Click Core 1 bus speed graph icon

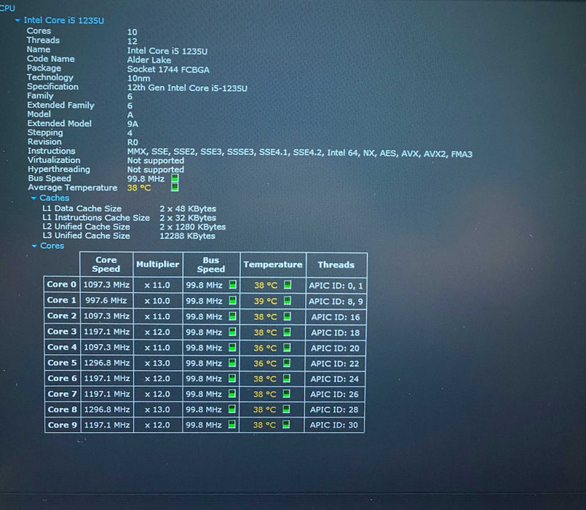click(x=232, y=300)
